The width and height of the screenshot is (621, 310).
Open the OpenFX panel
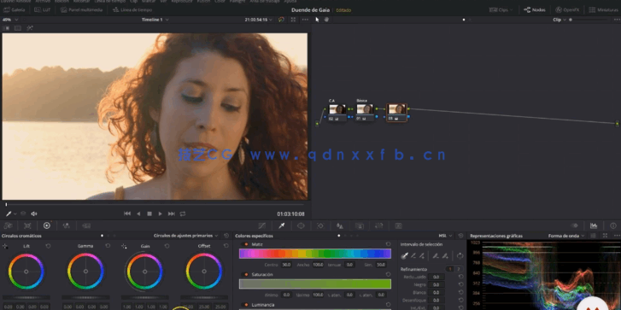click(x=567, y=10)
